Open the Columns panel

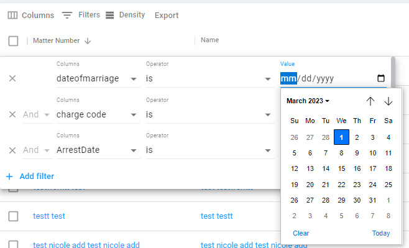(x=31, y=15)
